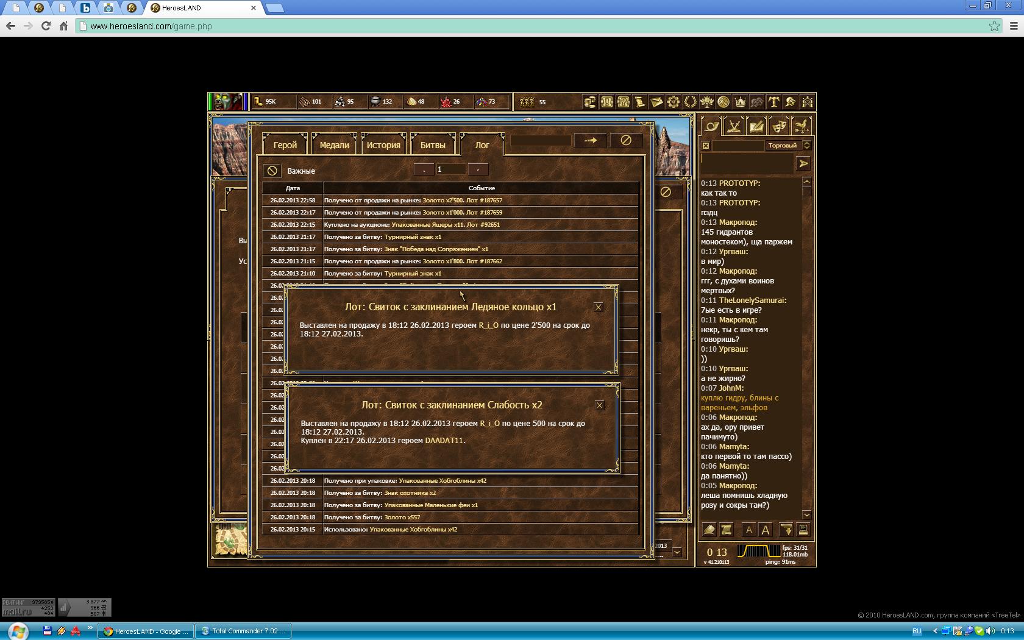
Task: Toggle the Важные filter
Action: (x=272, y=171)
